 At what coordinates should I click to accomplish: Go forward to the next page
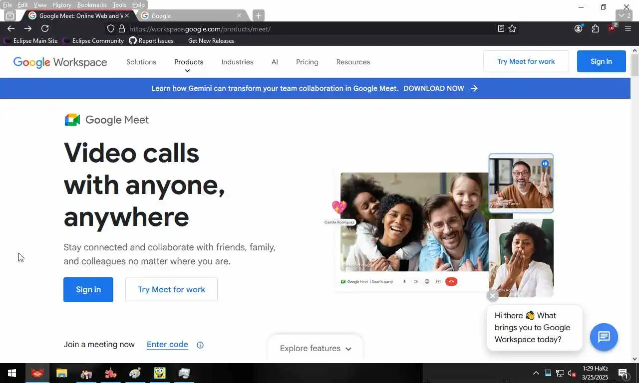point(28,29)
